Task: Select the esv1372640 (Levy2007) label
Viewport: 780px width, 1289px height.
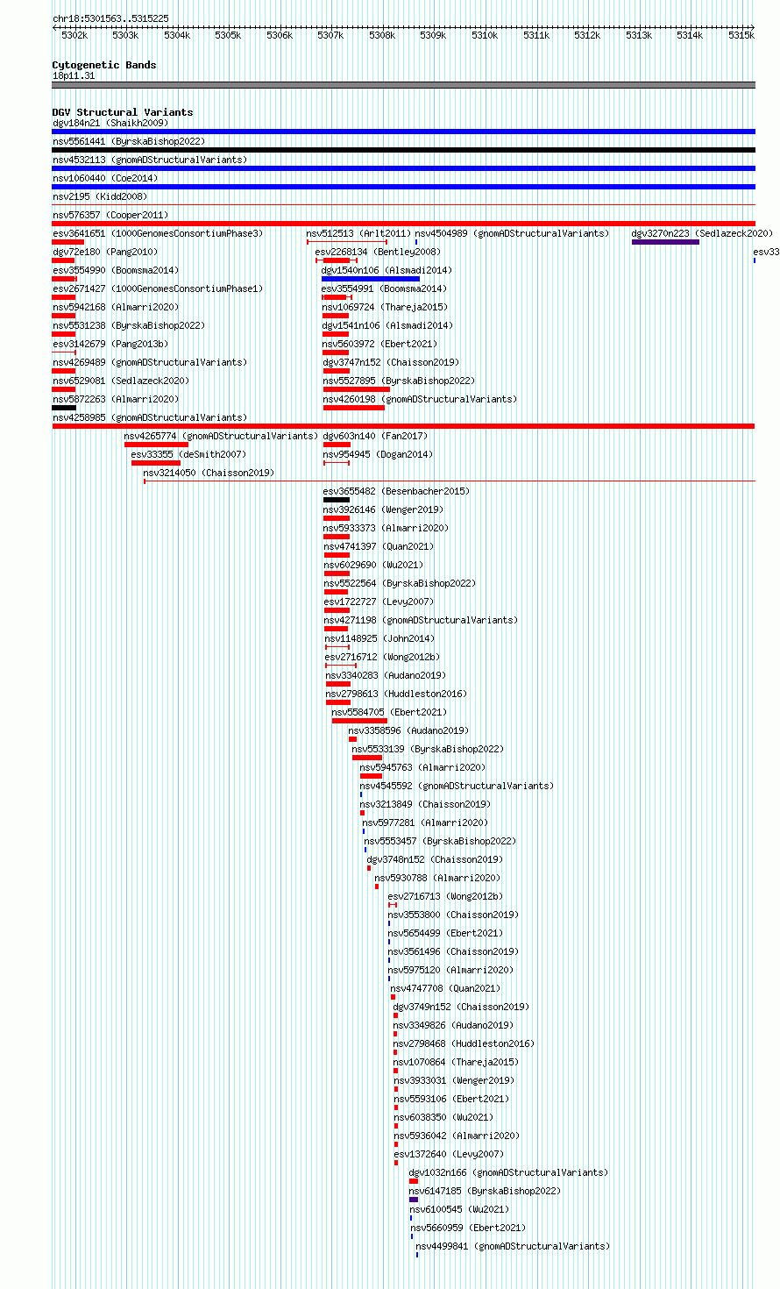Action: tap(450, 1154)
